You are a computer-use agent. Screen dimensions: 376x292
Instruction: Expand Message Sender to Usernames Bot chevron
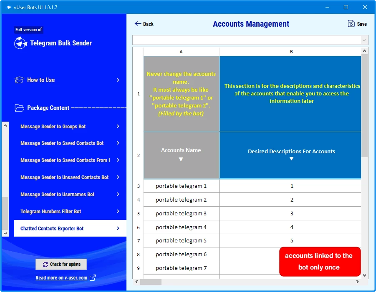(x=118, y=194)
